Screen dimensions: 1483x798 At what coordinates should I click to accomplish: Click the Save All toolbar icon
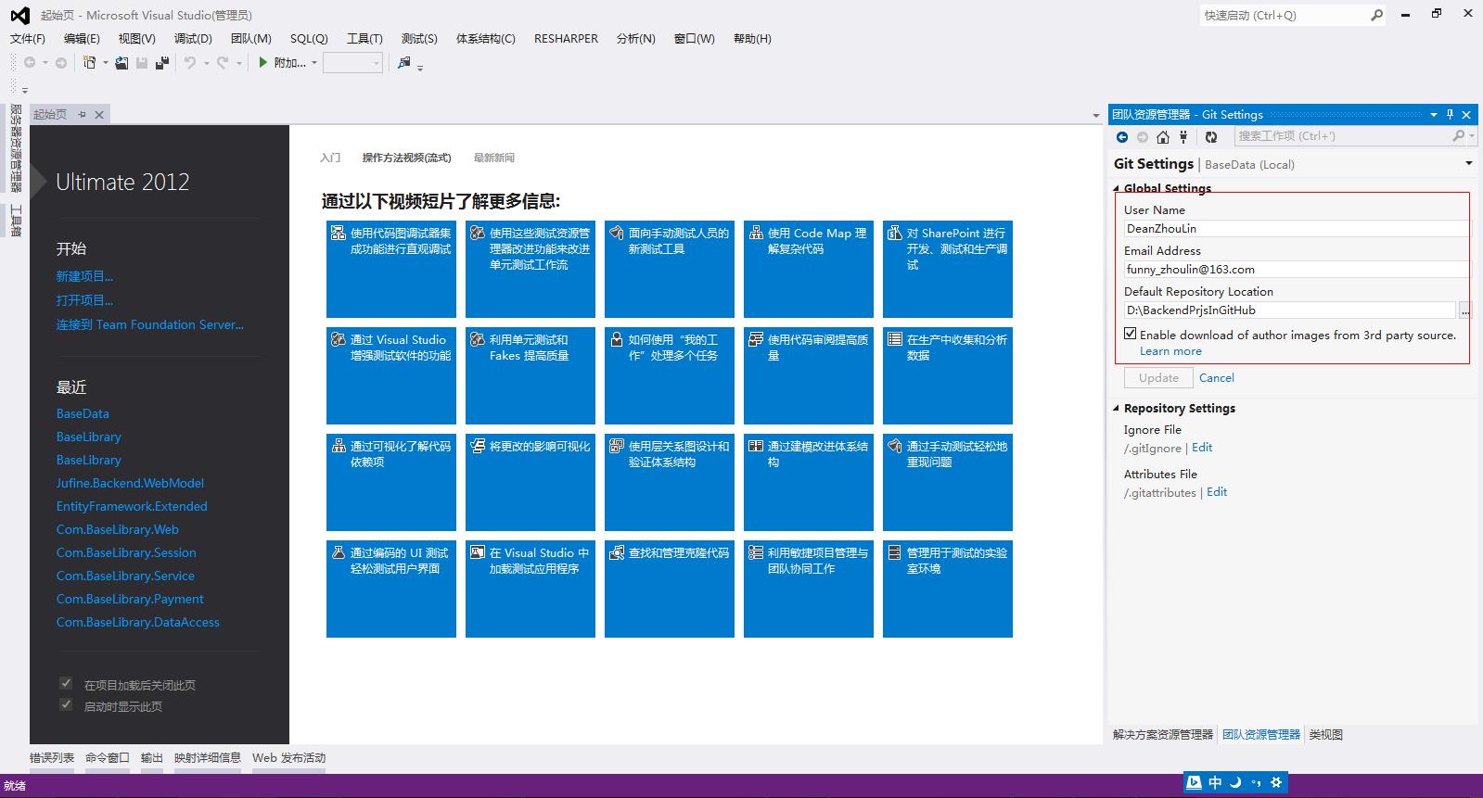click(162, 62)
